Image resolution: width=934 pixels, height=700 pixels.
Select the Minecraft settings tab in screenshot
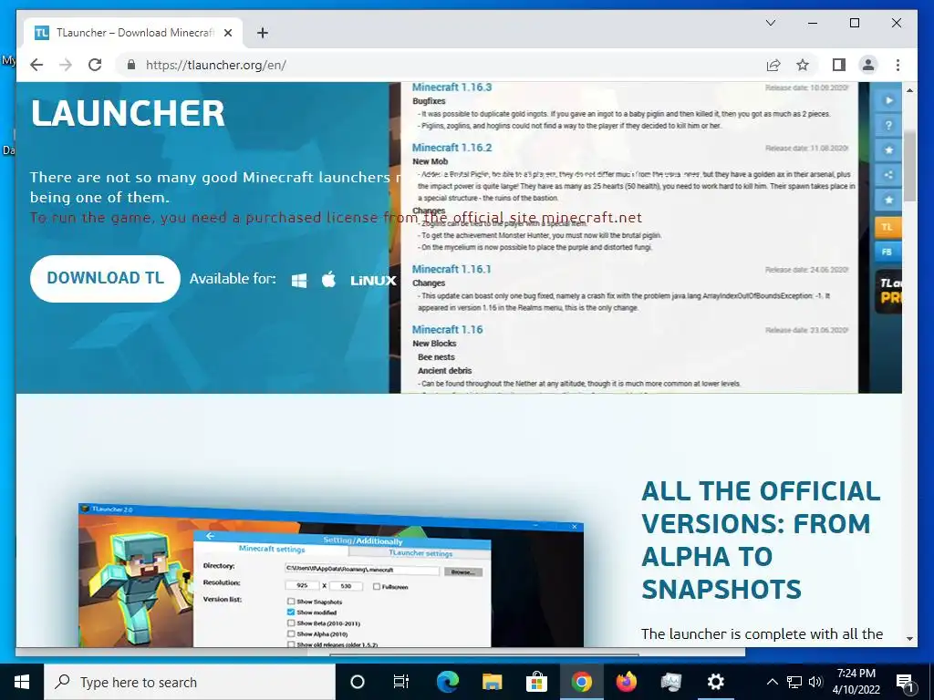click(x=272, y=549)
